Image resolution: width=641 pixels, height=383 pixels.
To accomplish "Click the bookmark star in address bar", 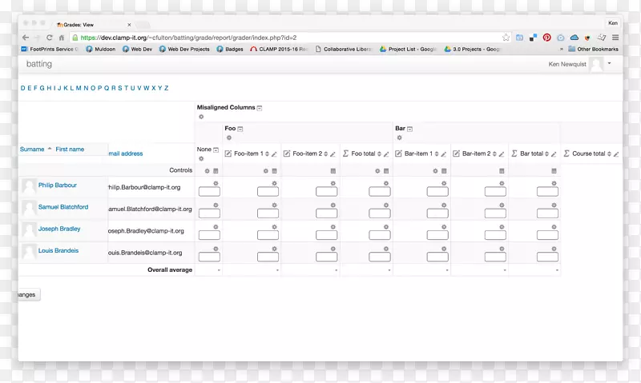I will click(x=506, y=38).
